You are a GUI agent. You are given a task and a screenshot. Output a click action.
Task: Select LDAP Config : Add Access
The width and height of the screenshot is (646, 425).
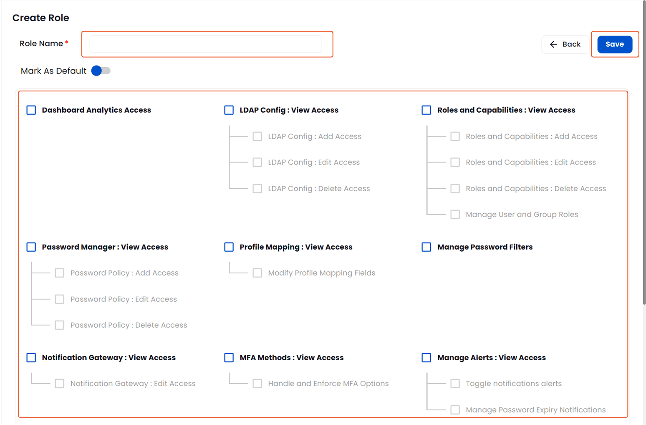point(257,136)
